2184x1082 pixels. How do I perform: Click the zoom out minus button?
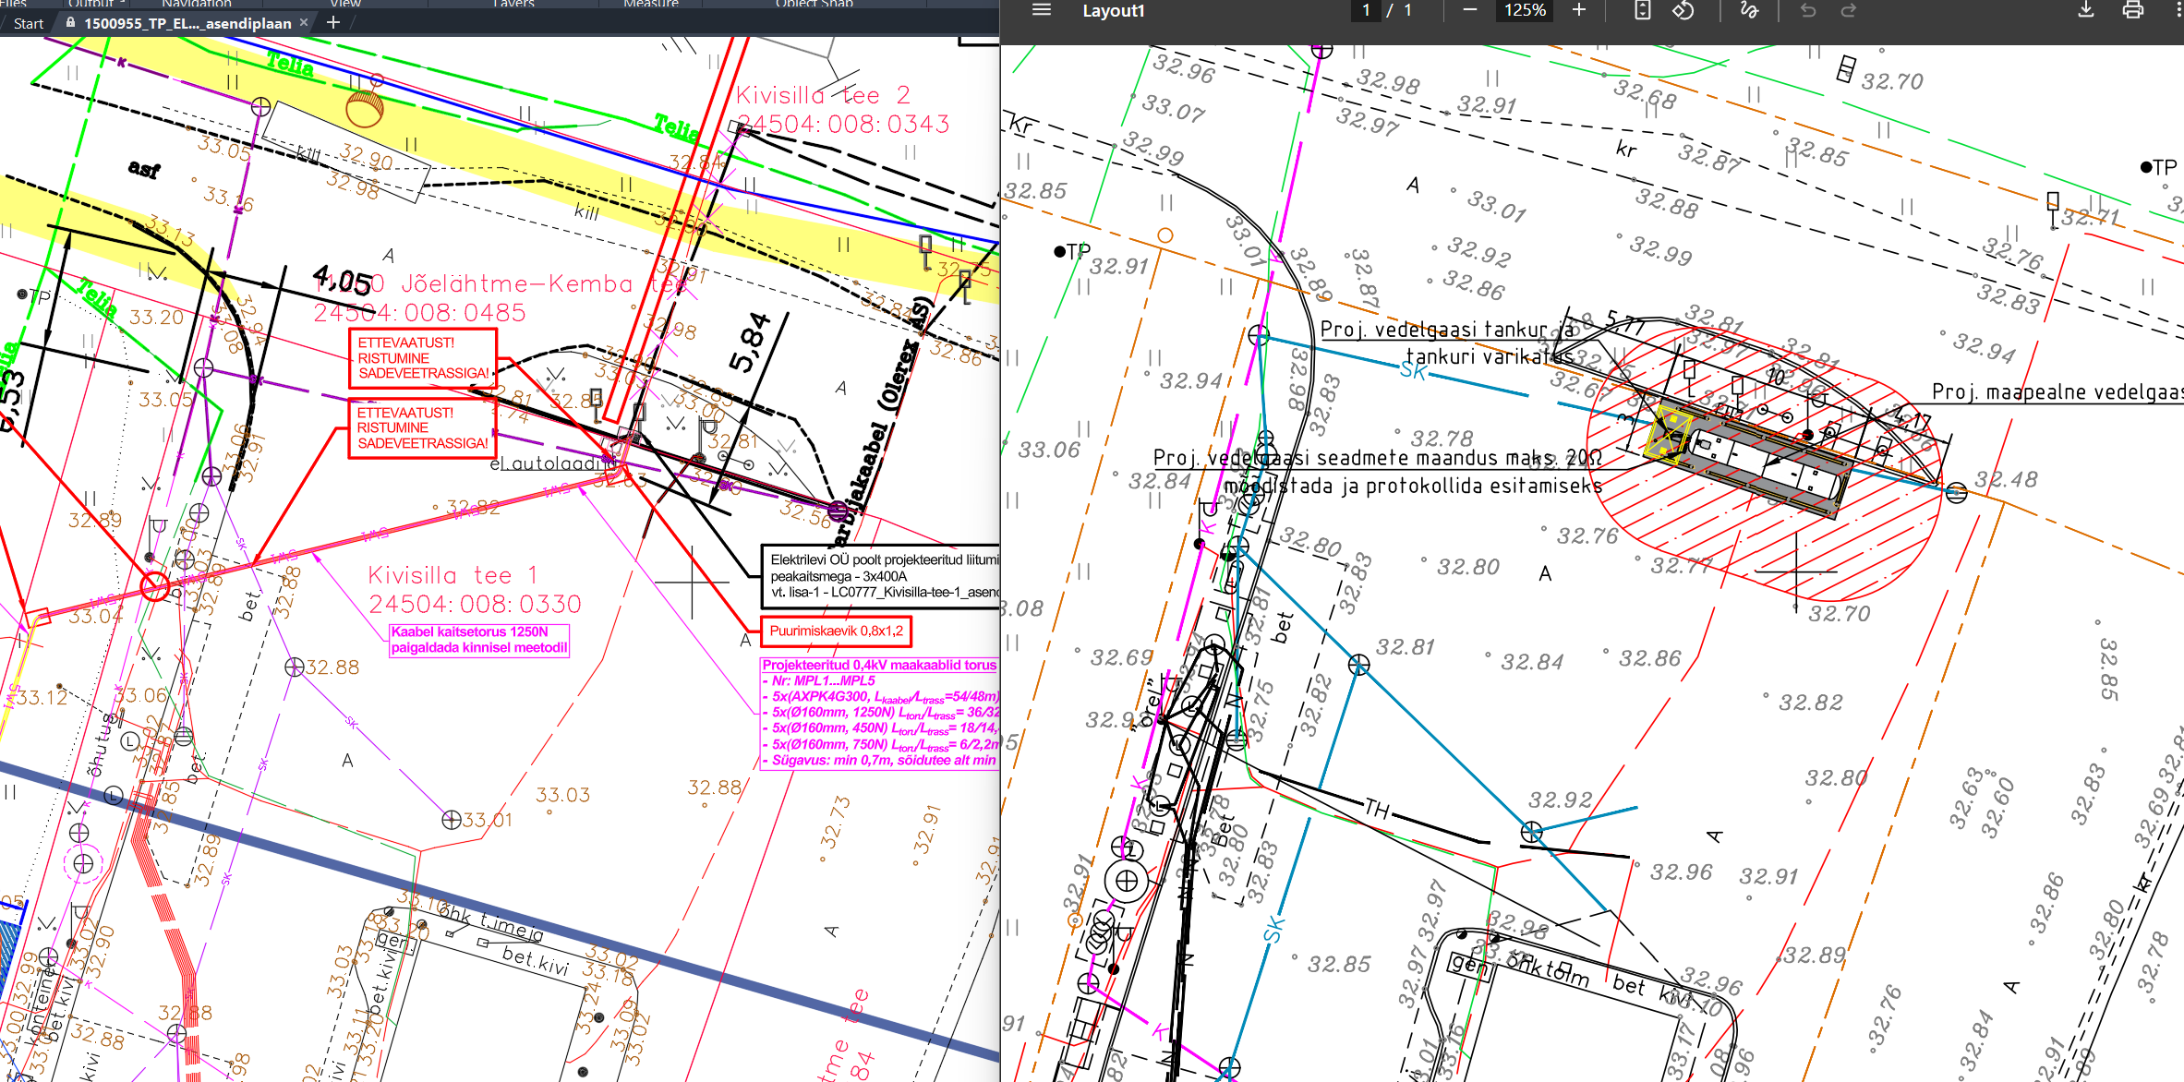(x=1470, y=10)
